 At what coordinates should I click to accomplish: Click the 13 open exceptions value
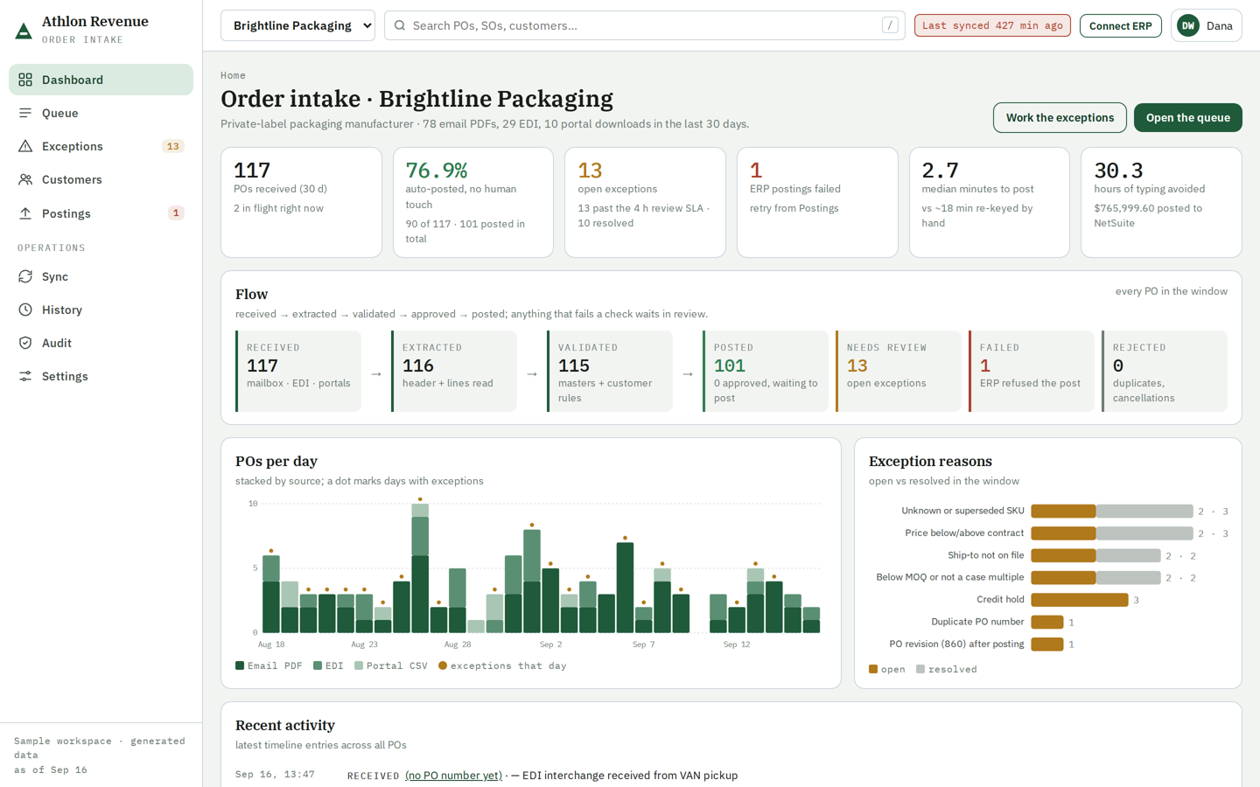[x=590, y=170]
